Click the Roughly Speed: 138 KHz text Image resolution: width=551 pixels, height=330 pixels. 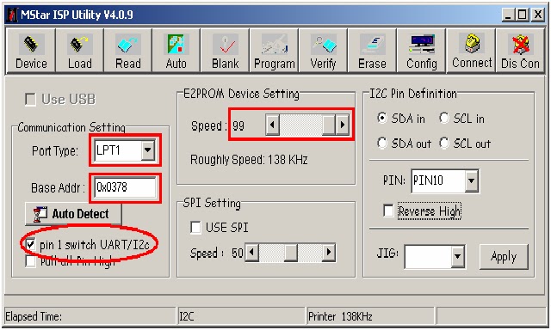(x=249, y=160)
